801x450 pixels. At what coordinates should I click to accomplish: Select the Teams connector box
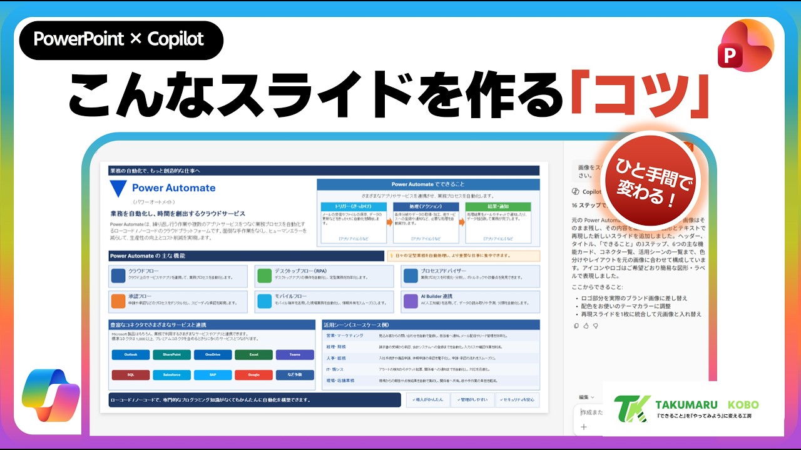[294, 354]
